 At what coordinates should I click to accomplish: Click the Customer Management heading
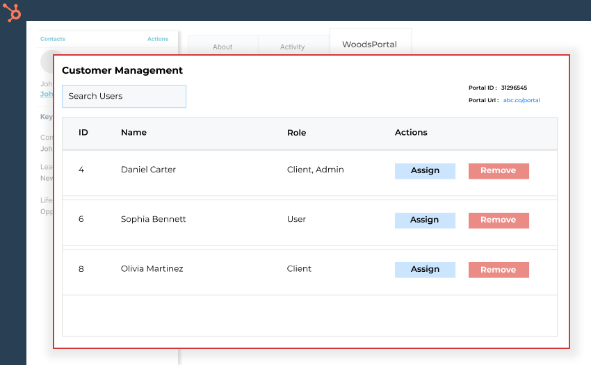pyautogui.click(x=122, y=70)
